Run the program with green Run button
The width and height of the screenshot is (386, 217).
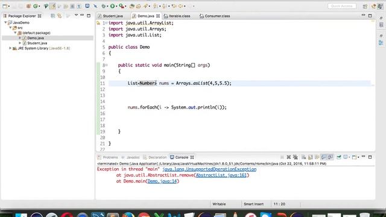tap(113, 6)
